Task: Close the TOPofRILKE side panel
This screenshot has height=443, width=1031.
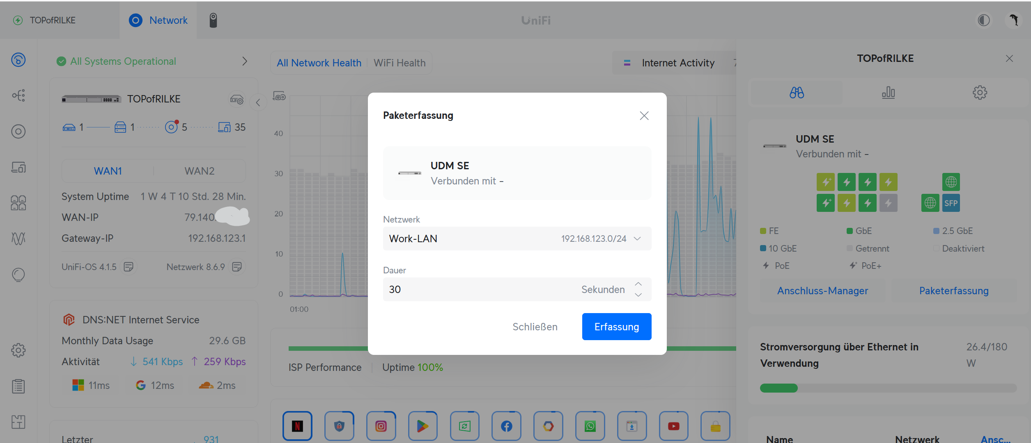Action: pyautogui.click(x=1009, y=59)
